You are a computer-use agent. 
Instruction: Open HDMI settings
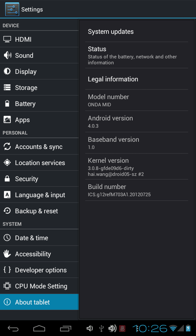(39, 39)
